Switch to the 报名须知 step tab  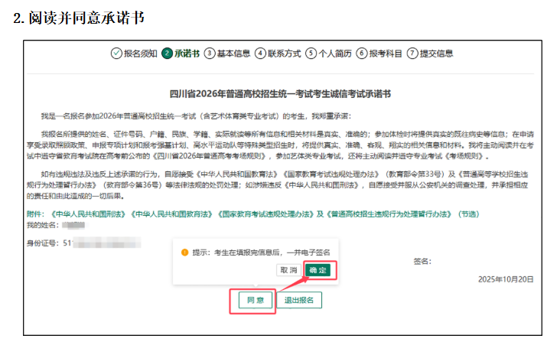tap(140, 54)
